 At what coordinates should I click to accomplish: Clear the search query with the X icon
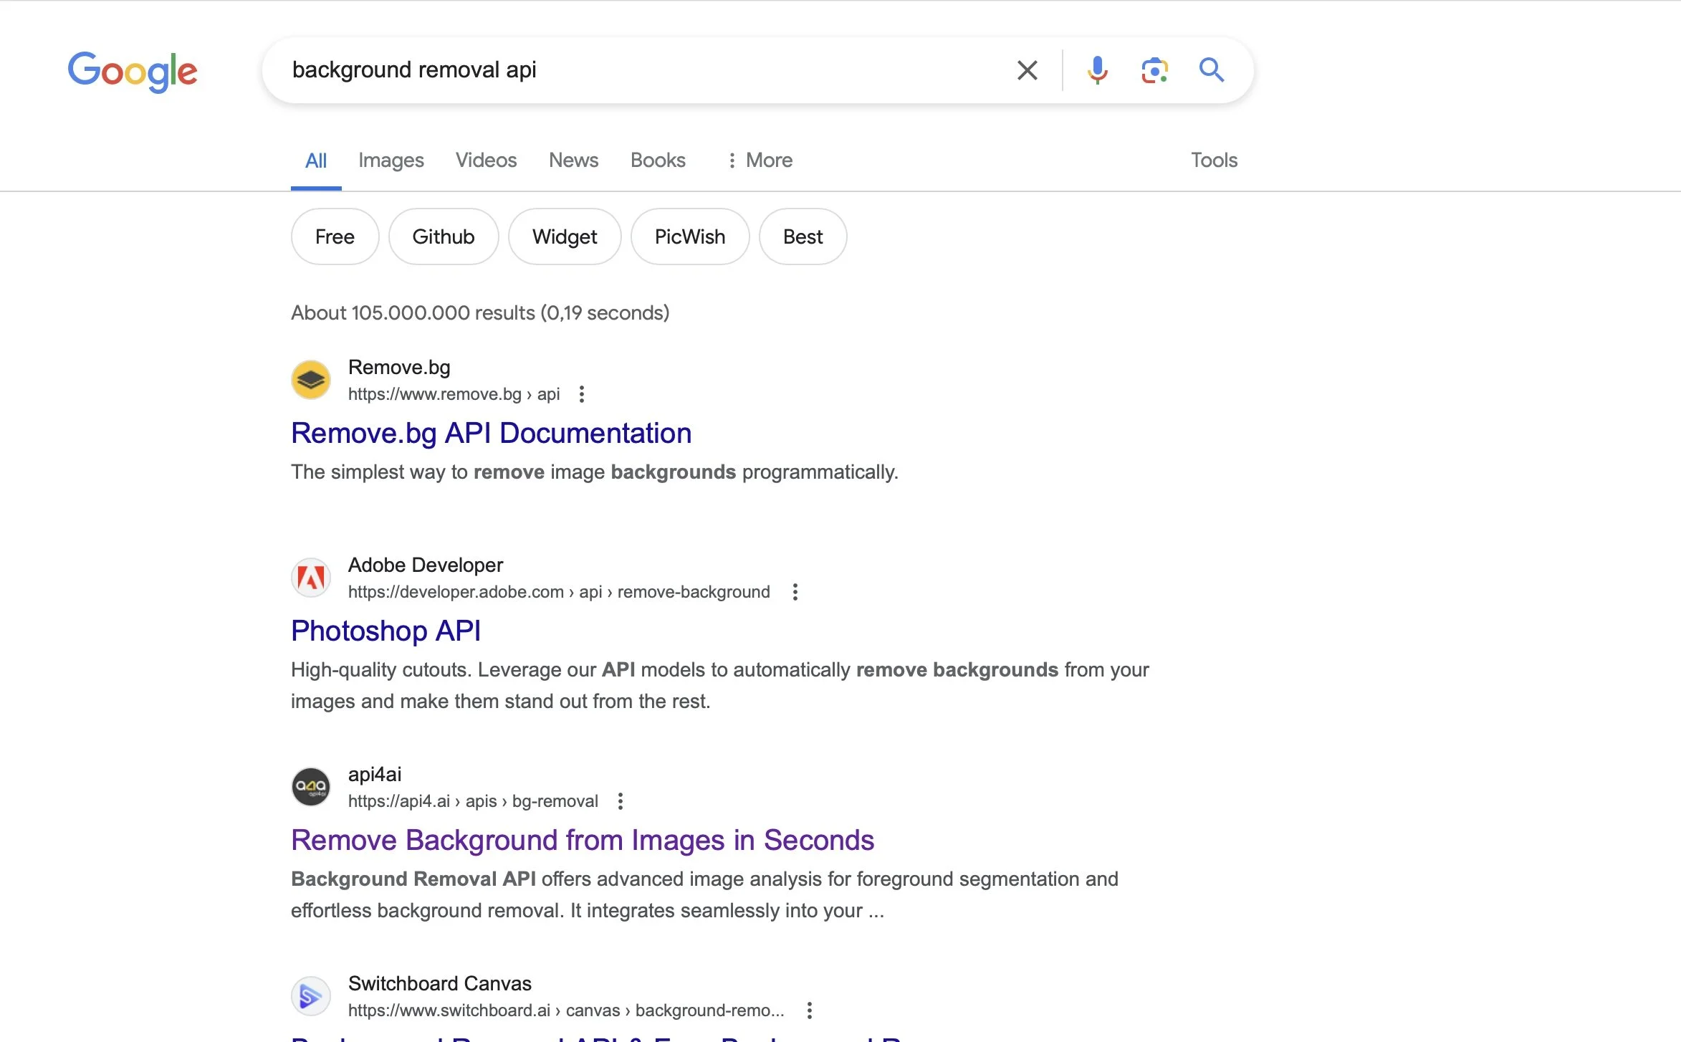[1027, 70]
